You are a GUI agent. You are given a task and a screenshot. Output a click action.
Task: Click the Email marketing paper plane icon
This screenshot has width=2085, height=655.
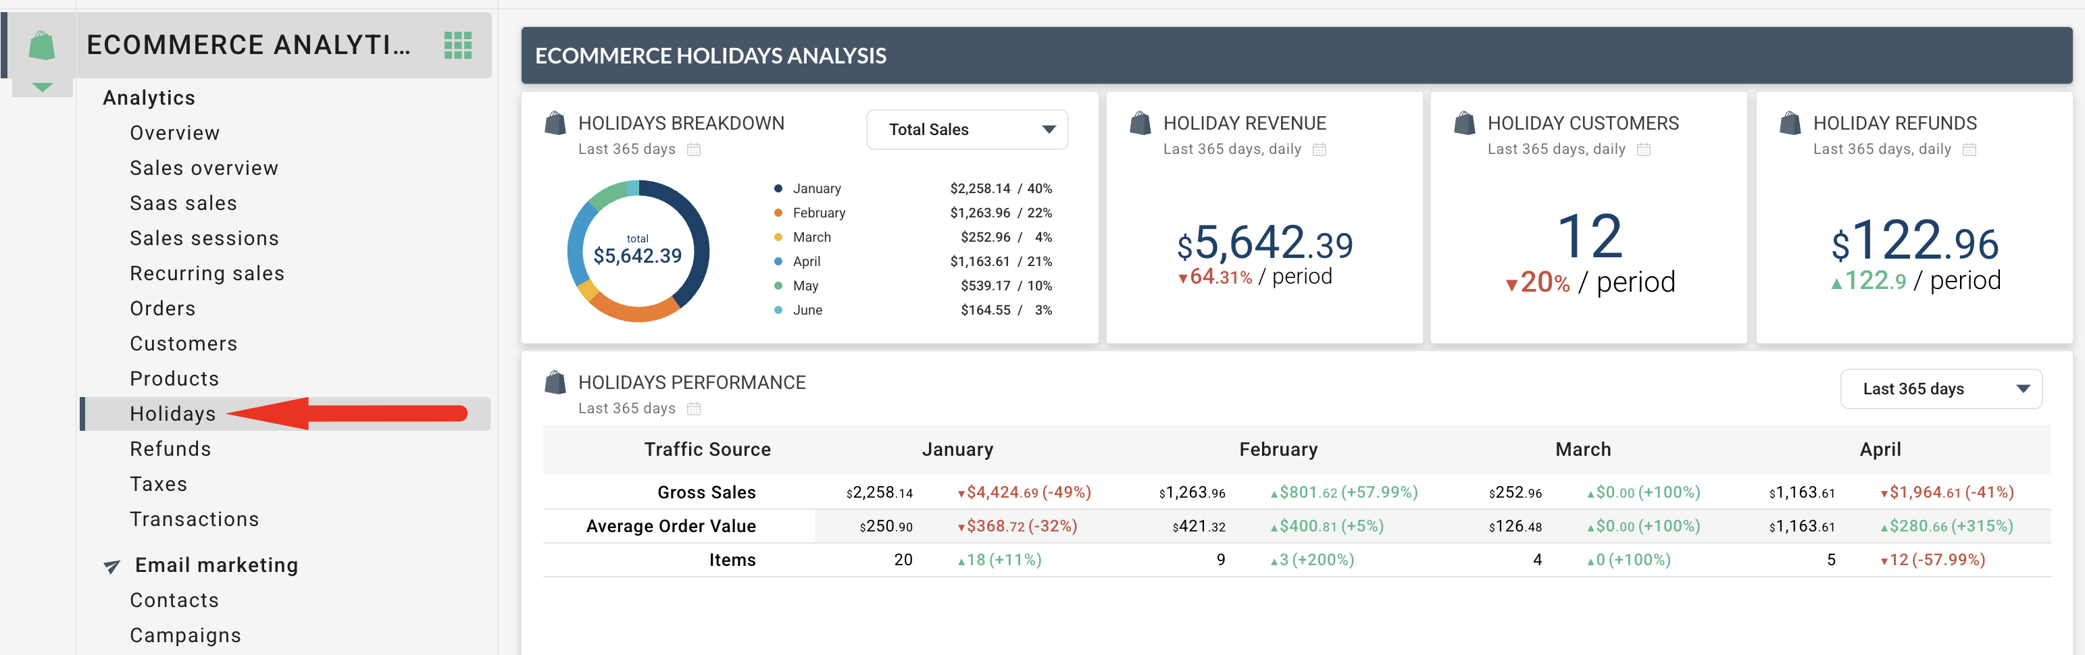113,566
